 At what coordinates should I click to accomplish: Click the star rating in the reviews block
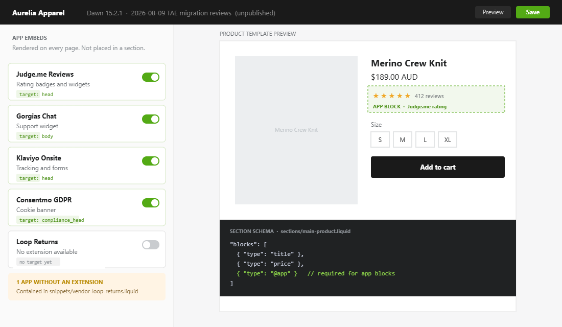pos(392,96)
